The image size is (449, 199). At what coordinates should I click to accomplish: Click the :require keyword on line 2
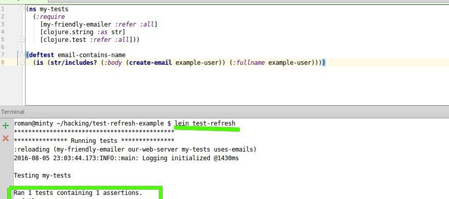click(x=51, y=17)
